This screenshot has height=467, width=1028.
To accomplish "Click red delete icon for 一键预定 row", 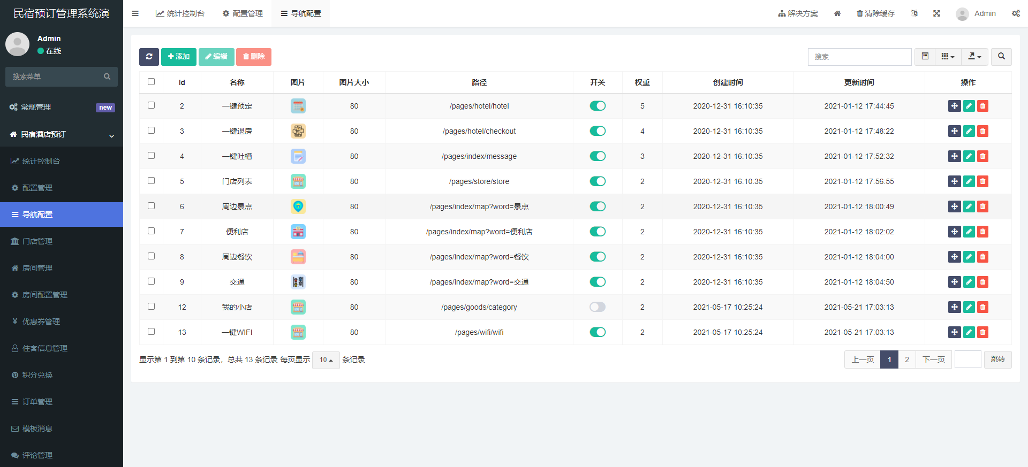I will tap(982, 106).
